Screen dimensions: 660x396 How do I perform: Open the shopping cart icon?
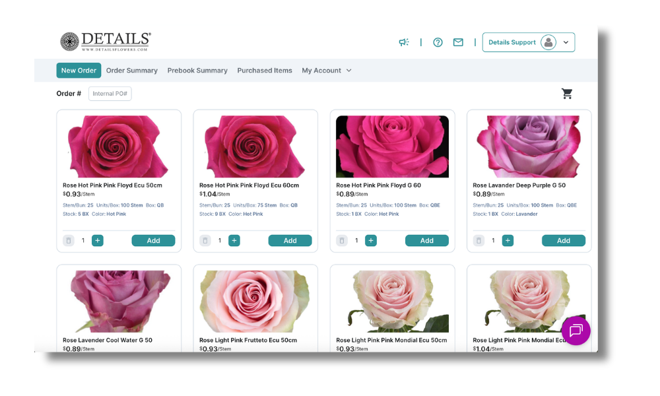coord(567,94)
